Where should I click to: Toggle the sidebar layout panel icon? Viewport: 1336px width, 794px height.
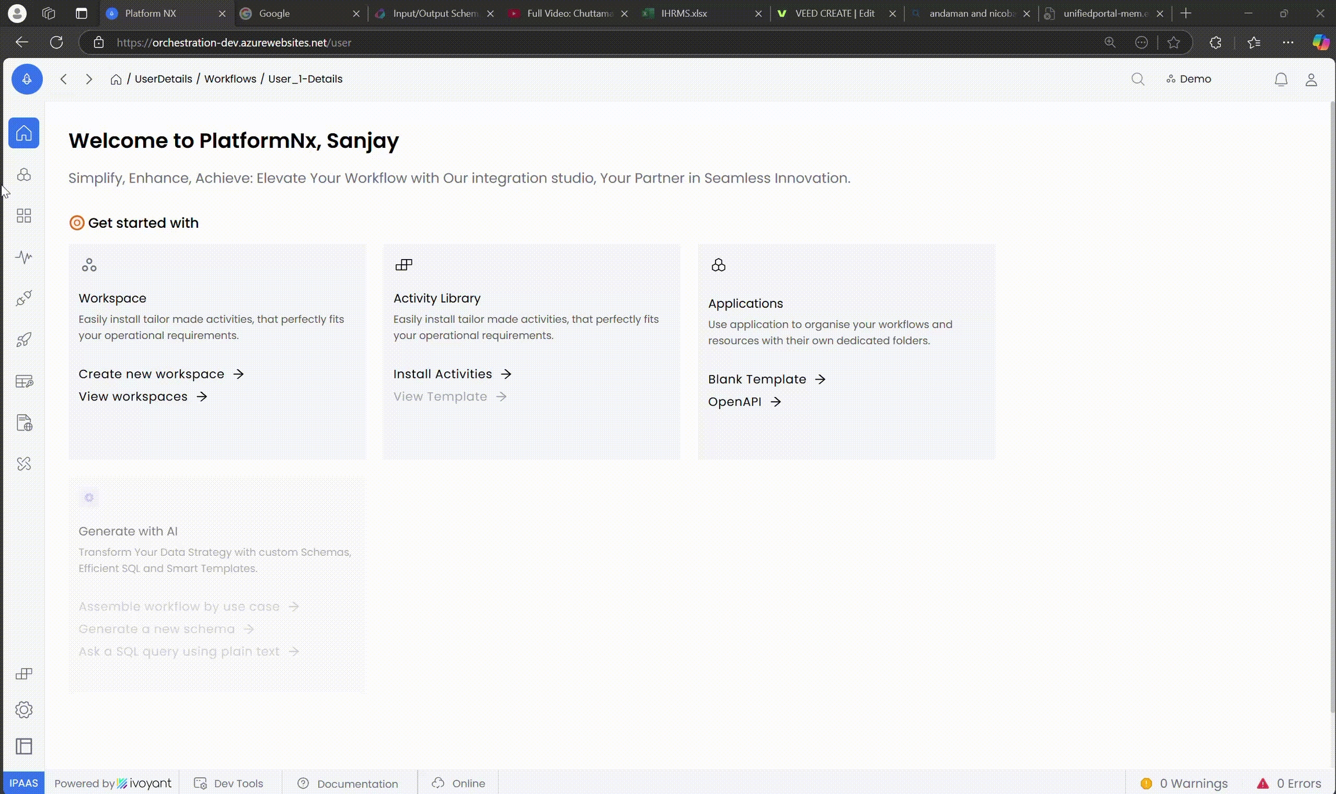[24, 746]
